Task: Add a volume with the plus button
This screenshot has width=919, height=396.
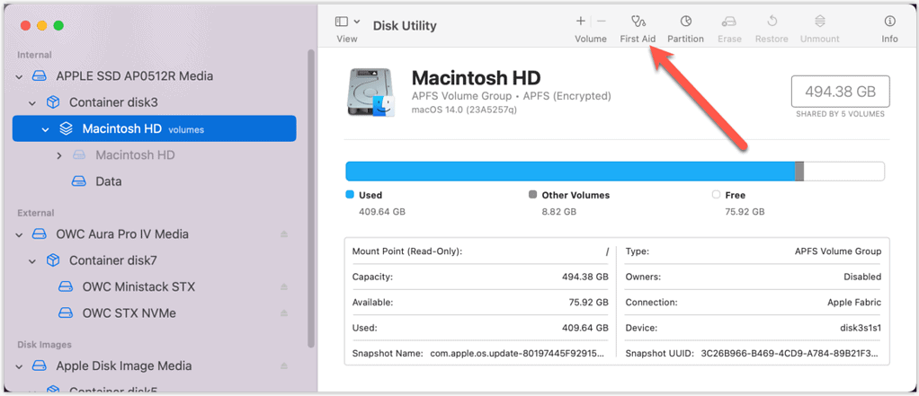Action: click(x=581, y=21)
